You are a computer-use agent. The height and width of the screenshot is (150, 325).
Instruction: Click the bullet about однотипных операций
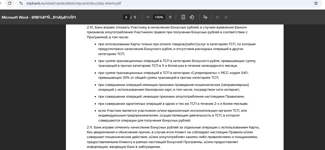tap(173, 103)
